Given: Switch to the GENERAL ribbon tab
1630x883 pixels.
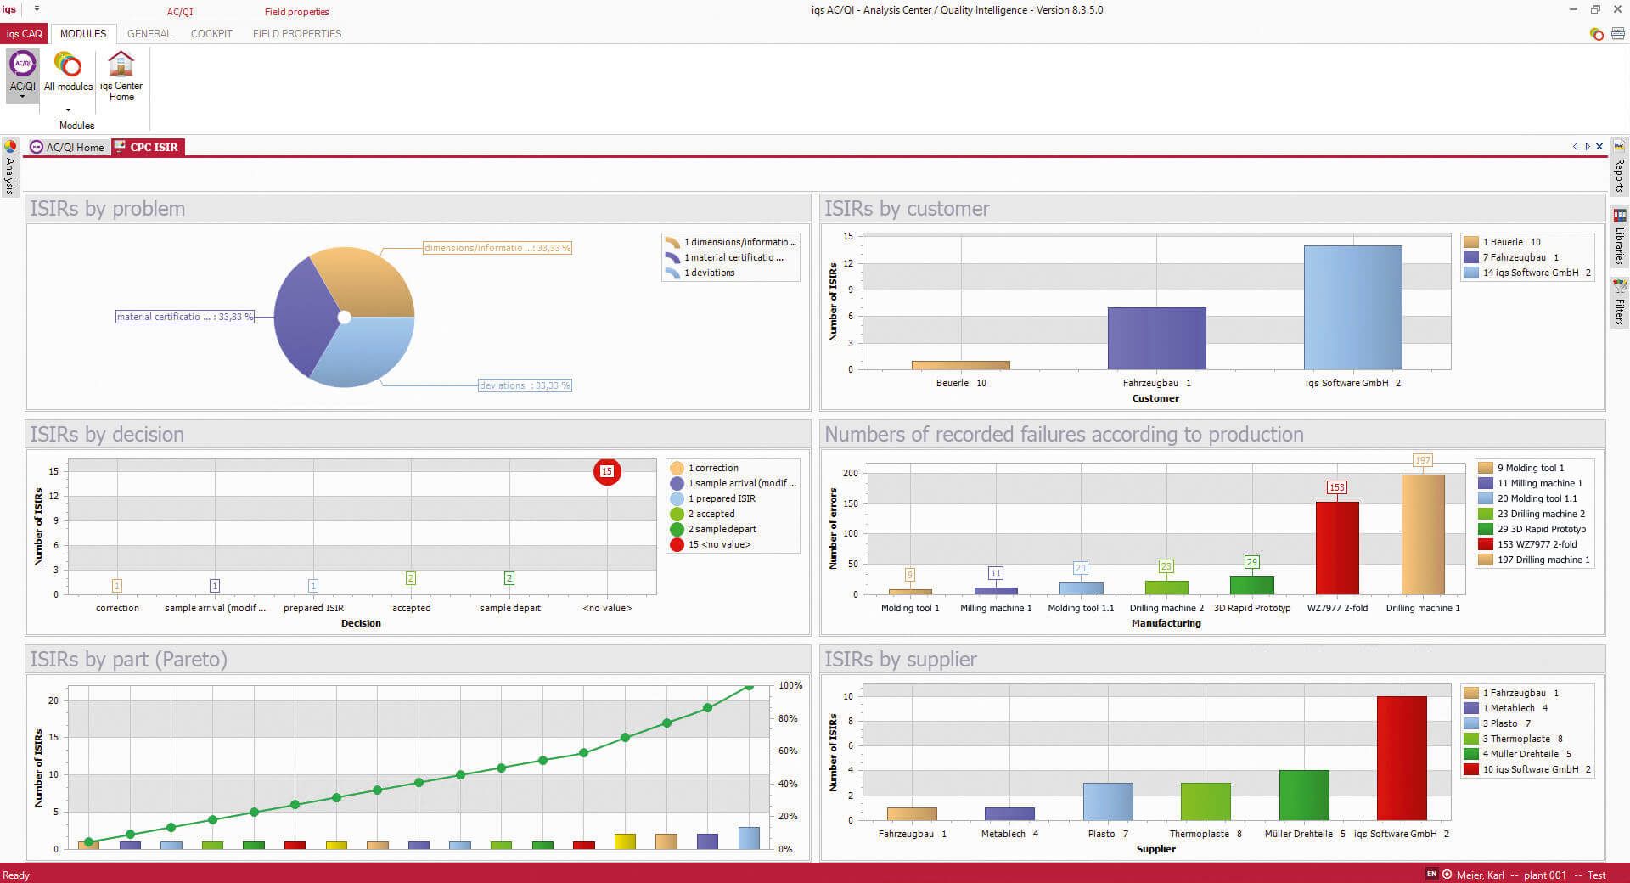Looking at the screenshot, I should point(149,34).
